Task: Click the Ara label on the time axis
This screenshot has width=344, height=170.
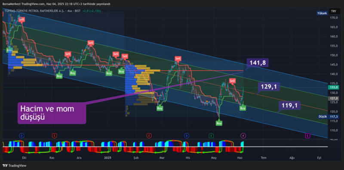Action: tap(79, 158)
